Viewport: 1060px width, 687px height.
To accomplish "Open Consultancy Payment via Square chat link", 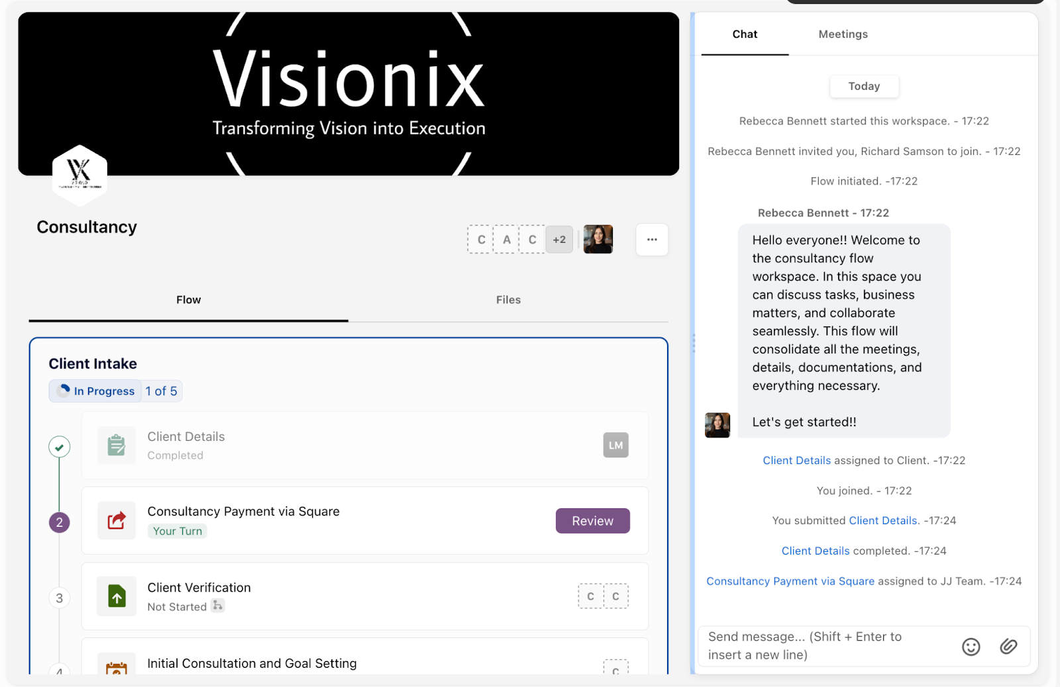I will (790, 581).
